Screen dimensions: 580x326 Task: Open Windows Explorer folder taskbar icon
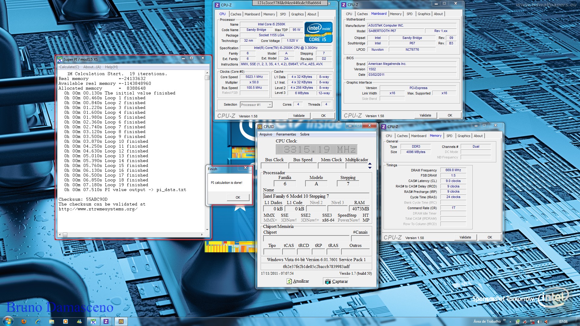(52, 321)
